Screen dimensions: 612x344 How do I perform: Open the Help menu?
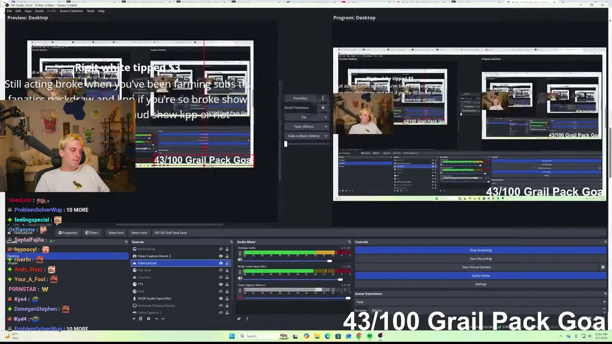click(x=101, y=11)
